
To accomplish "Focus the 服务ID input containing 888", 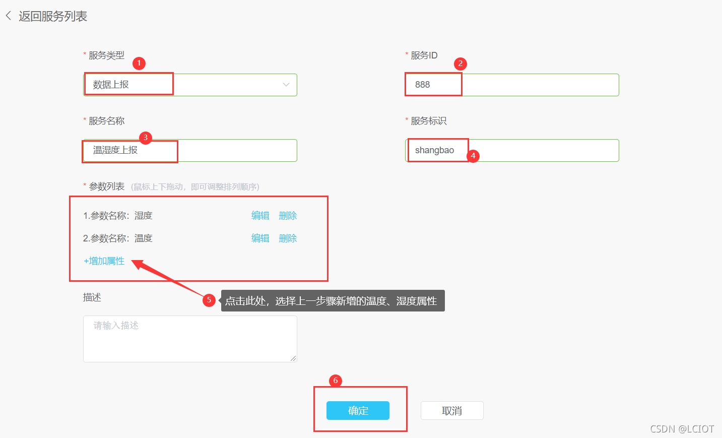I will [512, 85].
